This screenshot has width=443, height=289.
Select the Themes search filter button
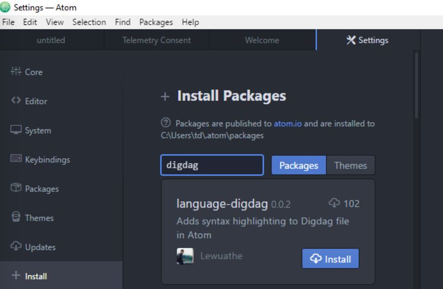pos(351,165)
